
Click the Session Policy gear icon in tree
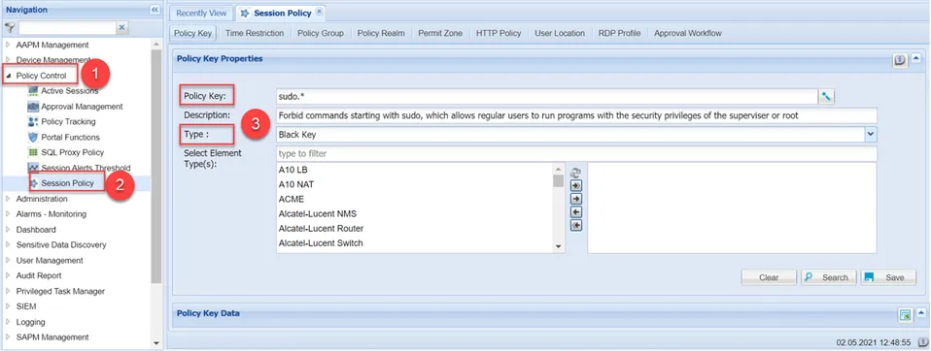[x=34, y=183]
